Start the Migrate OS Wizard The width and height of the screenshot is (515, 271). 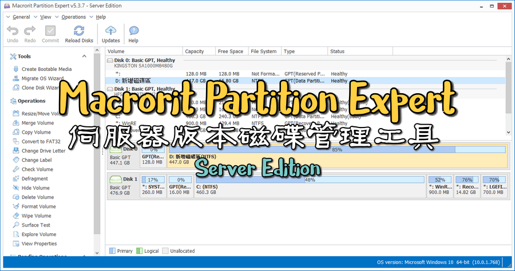[x=38, y=78]
